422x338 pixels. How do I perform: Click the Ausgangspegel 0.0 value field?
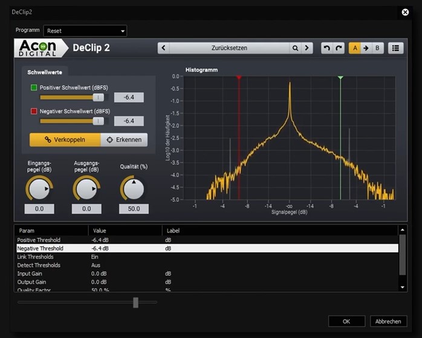tap(86, 209)
